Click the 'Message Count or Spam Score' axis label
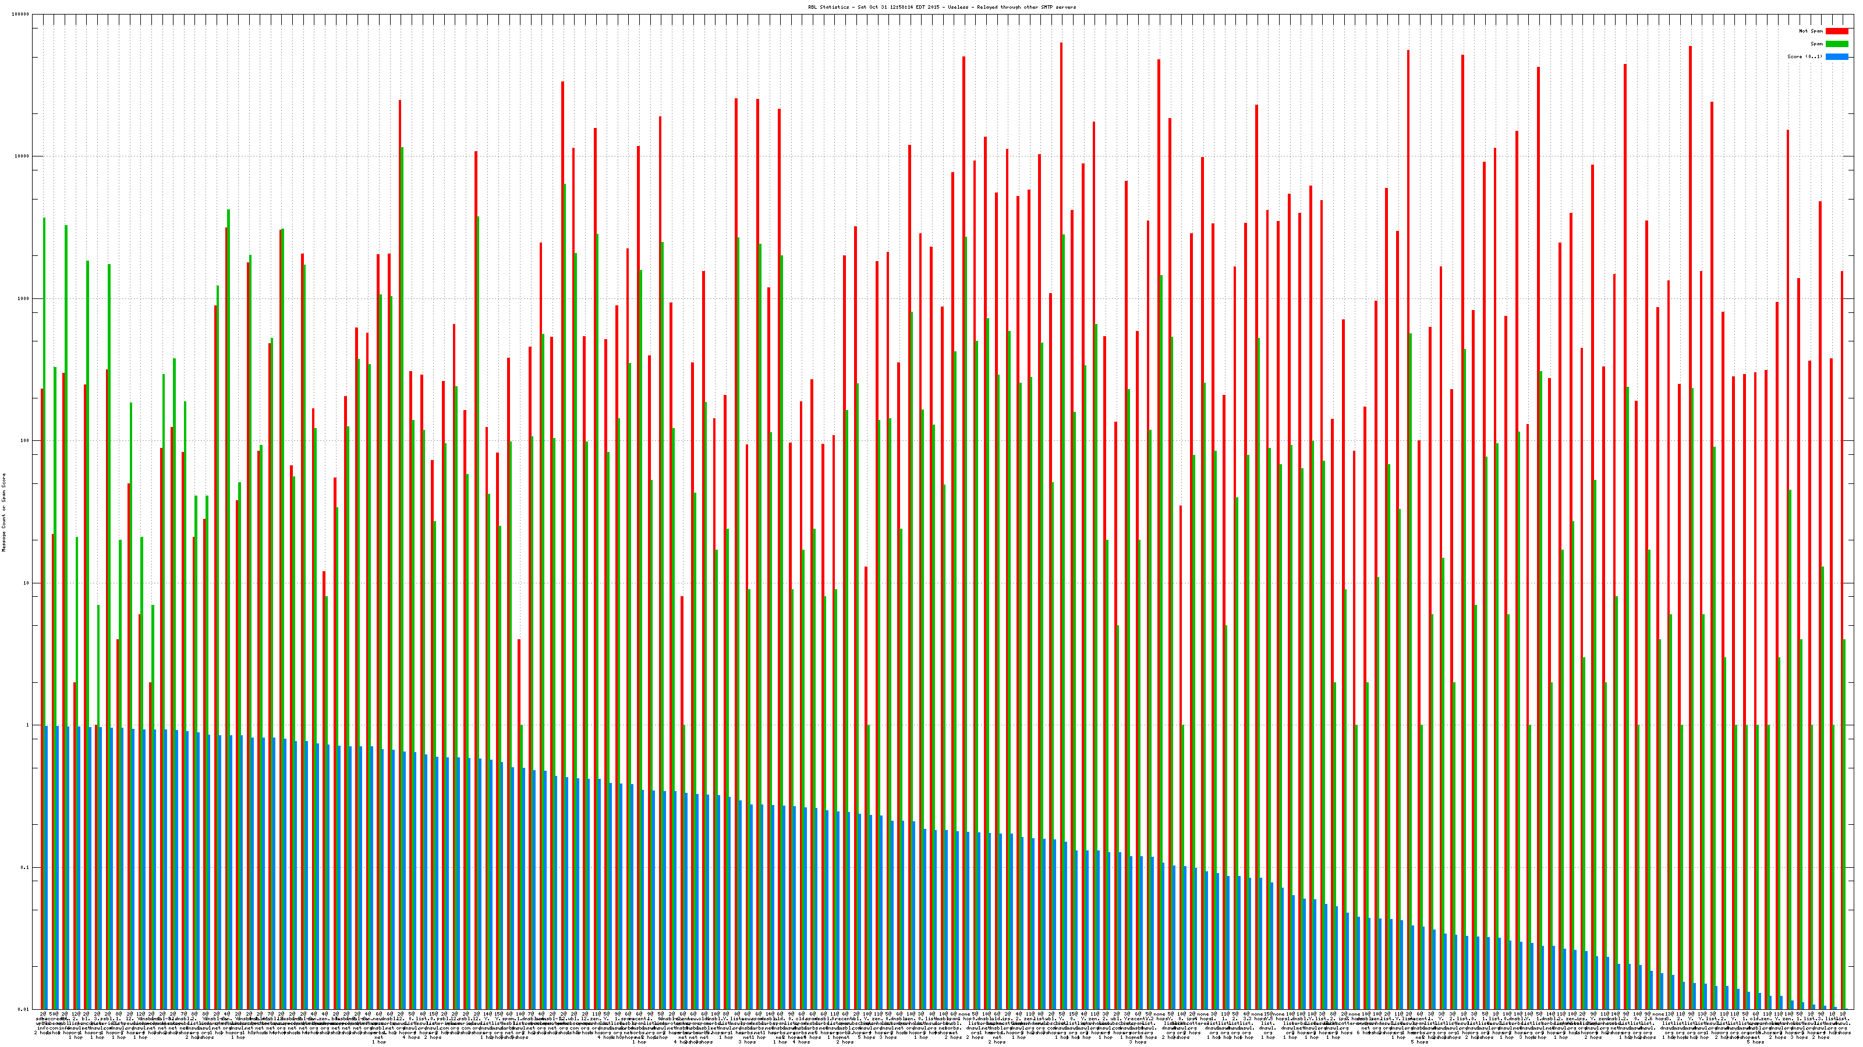The height and width of the screenshot is (1047, 1863). (3, 512)
